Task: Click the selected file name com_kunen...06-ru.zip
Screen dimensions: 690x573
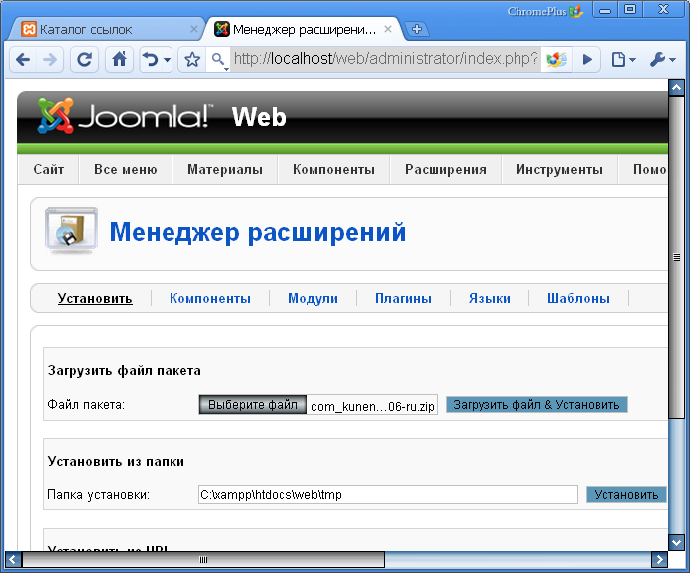Action: coord(373,406)
